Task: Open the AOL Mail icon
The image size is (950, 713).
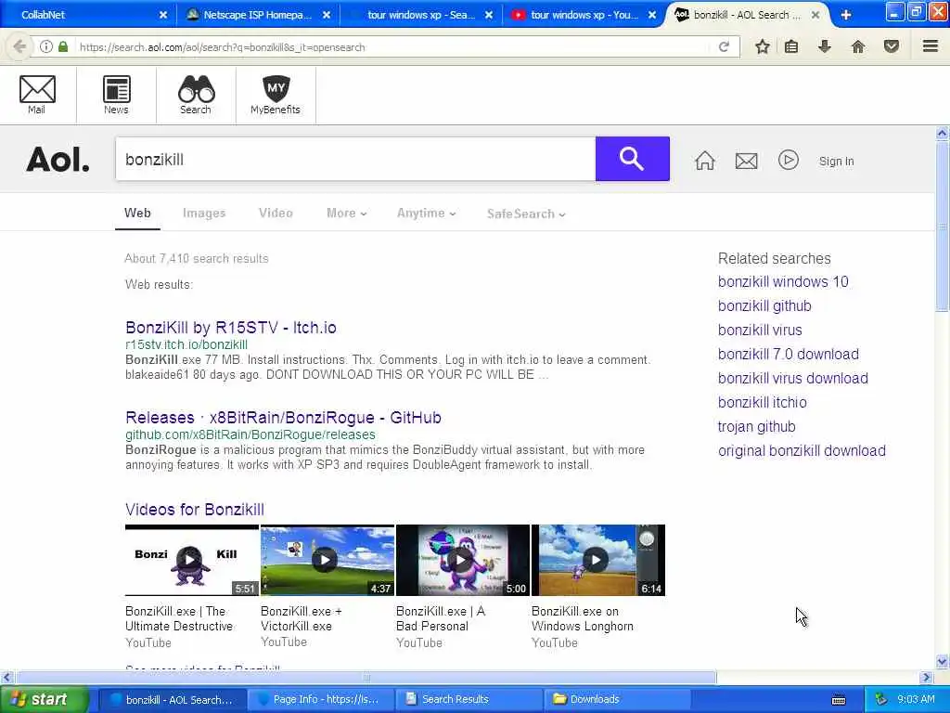Action: pyautogui.click(x=37, y=95)
